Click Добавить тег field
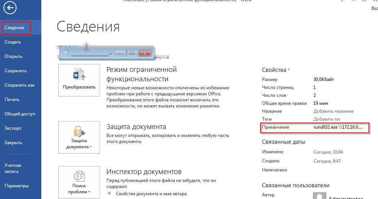The width and height of the screenshot is (378, 199). tap(327, 119)
